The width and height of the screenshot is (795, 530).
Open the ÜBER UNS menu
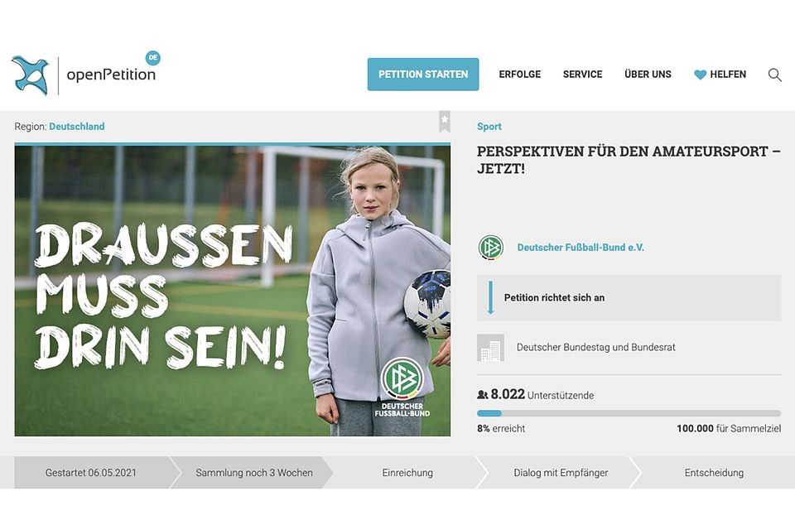648,74
